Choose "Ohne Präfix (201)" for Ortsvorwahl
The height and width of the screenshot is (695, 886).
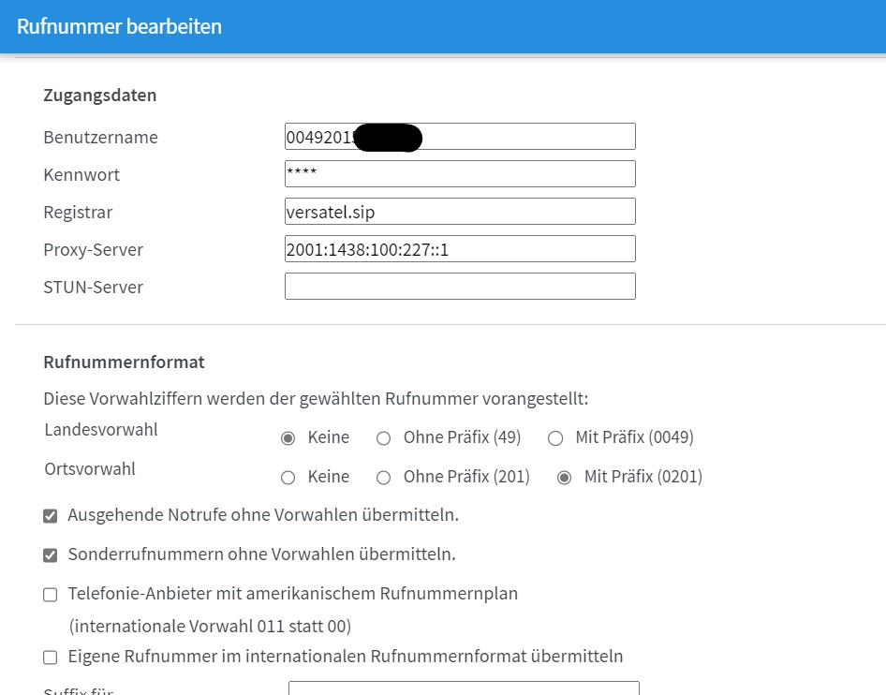(382, 477)
